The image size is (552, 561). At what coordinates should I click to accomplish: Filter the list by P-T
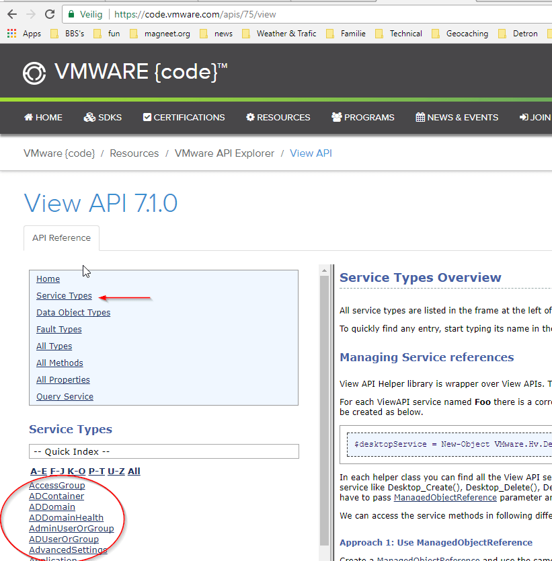click(97, 471)
